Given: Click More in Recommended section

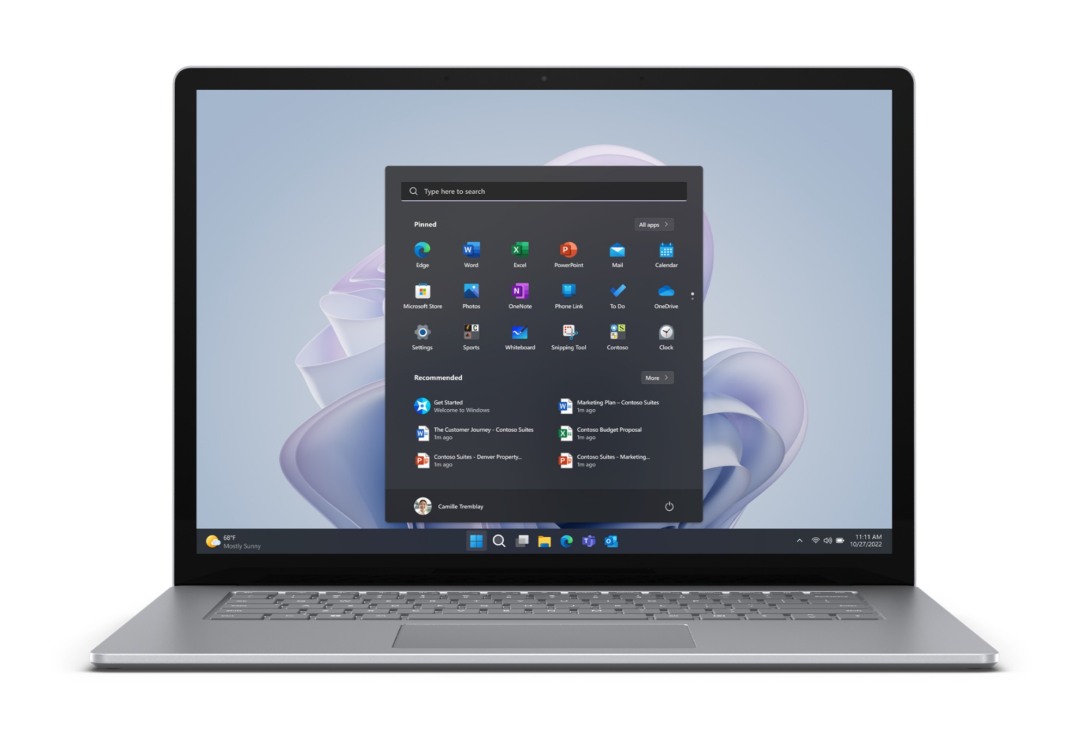Looking at the screenshot, I should (656, 377).
